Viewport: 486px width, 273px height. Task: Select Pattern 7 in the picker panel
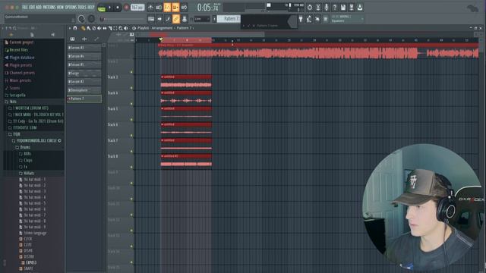[x=84, y=99]
